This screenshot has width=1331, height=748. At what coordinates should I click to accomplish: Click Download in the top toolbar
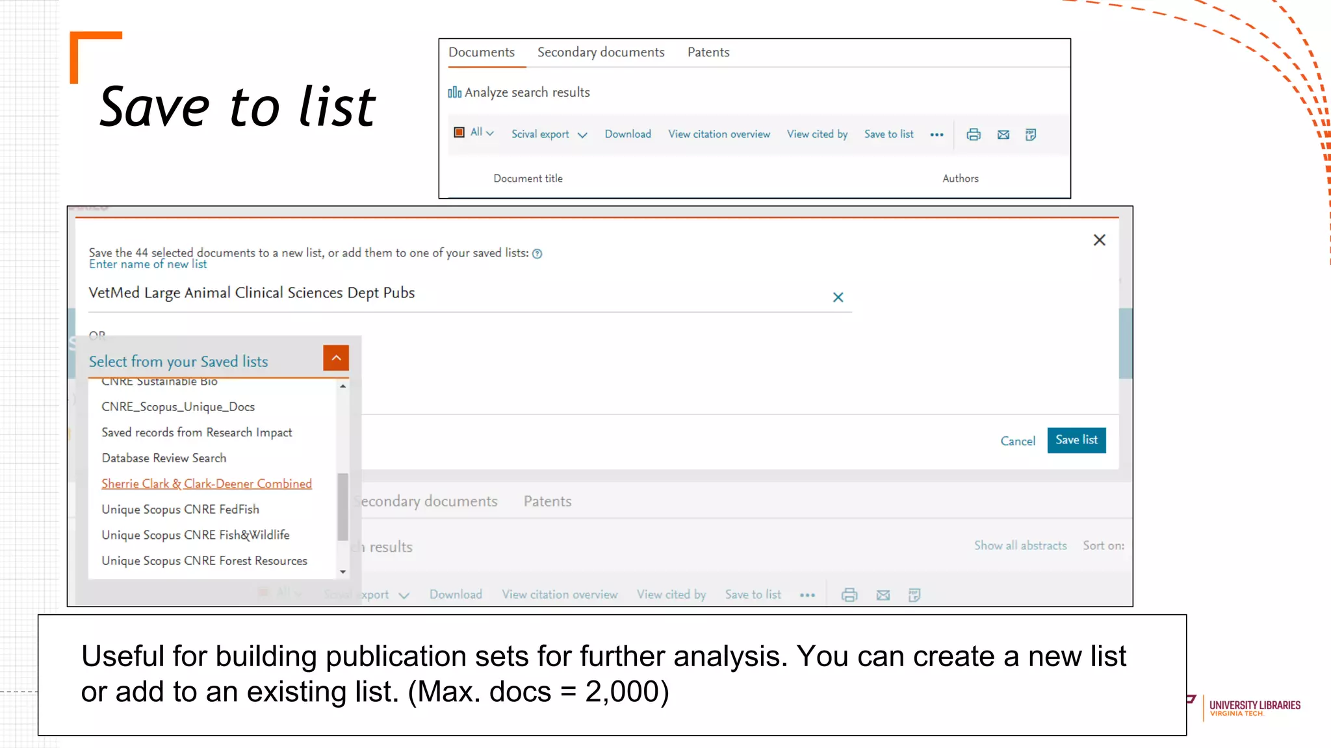628,134
